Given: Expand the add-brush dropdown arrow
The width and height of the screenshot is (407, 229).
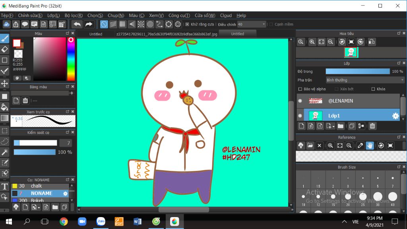Looking at the screenshot, I should pyautogui.click(x=39, y=207).
